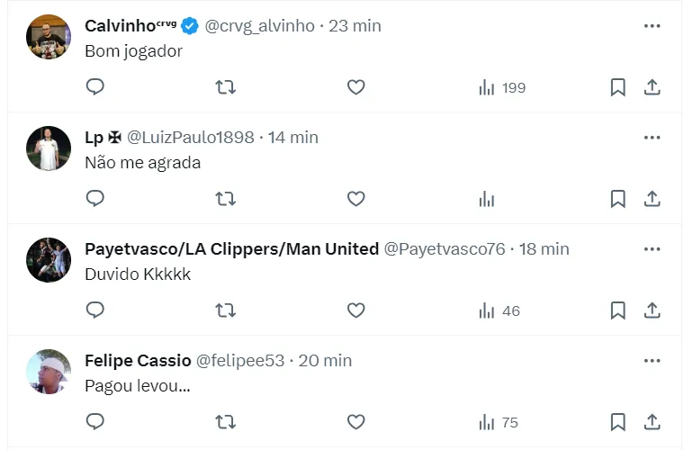Bookmark Felipe Cassio's tweet

click(618, 422)
